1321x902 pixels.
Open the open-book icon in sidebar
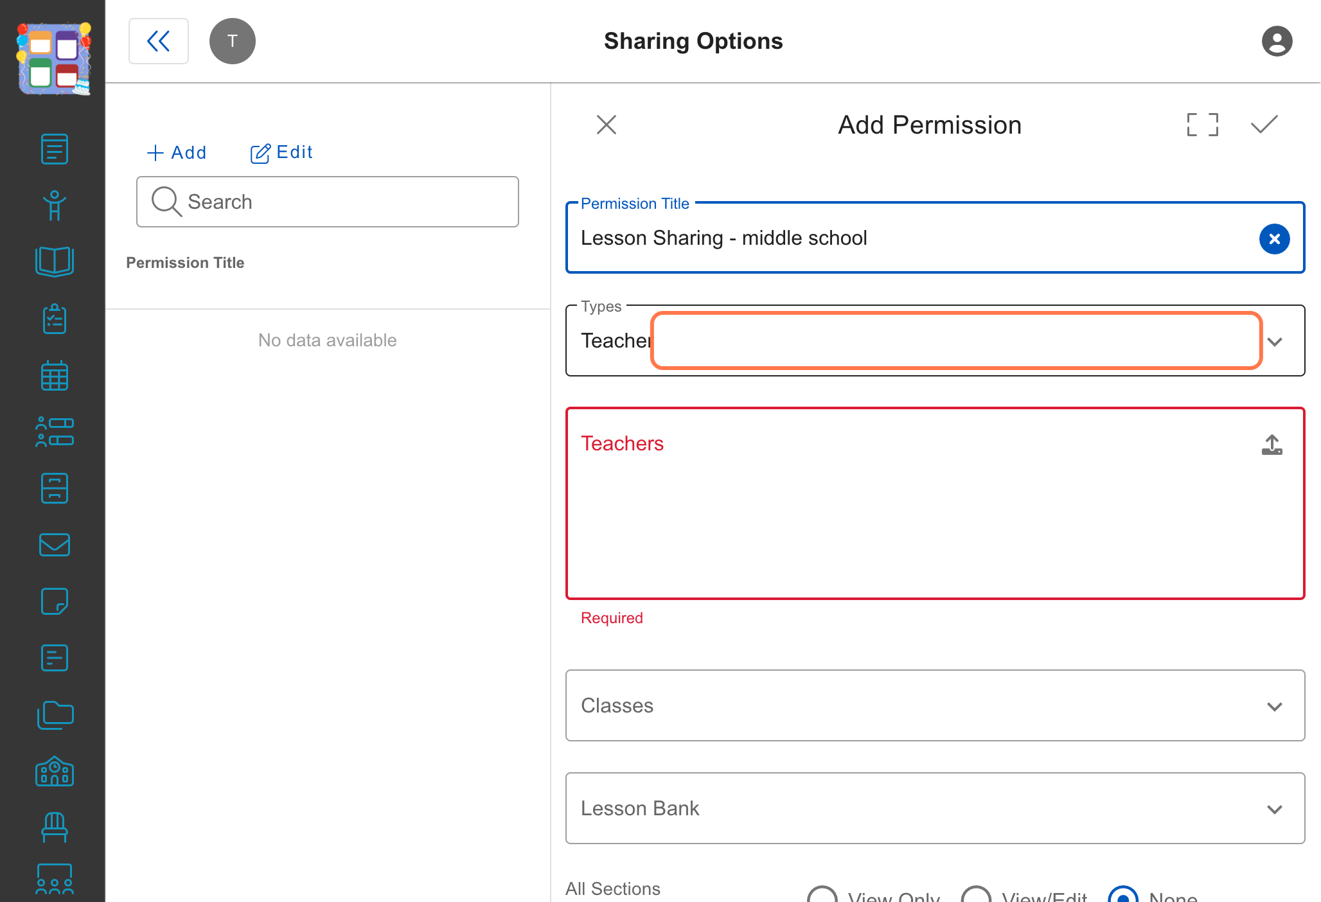pyautogui.click(x=55, y=261)
